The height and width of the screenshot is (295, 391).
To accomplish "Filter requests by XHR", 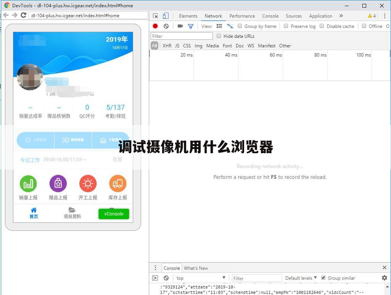I will (x=167, y=46).
